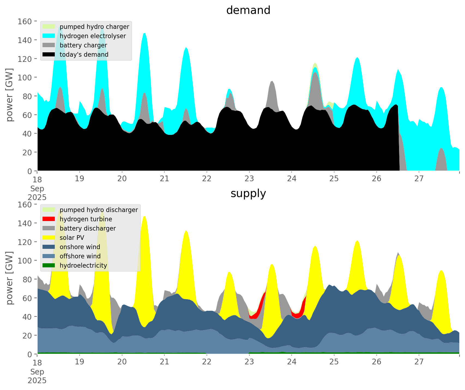Click the onshore wind legend swatch
Image resolution: width=465 pixels, height=390 pixels.
pyautogui.click(x=49, y=247)
